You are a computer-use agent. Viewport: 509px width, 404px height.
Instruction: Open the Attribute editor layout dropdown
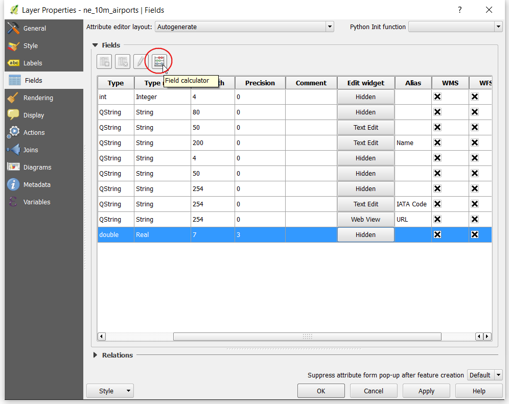244,27
